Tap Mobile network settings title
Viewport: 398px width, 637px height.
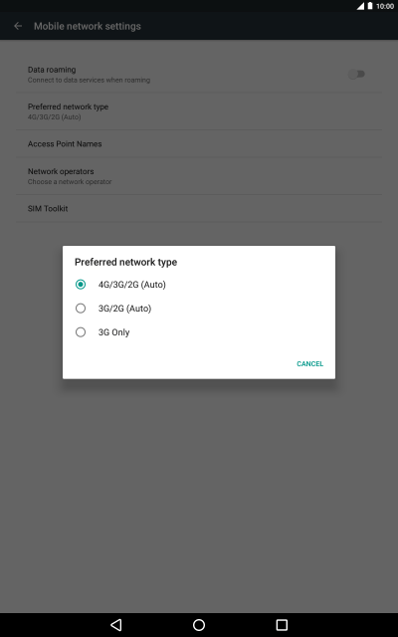(x=88, y=26)
